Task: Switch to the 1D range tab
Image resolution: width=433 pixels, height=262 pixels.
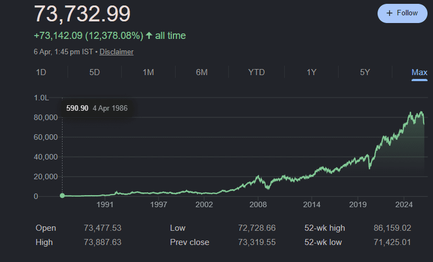Action: click(x=41, y=72)
